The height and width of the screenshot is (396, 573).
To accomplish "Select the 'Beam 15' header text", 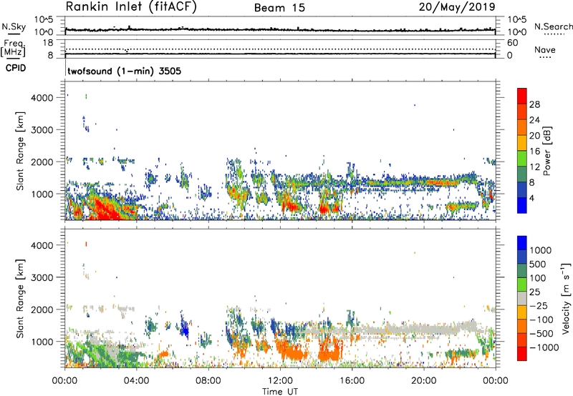I will coord(279,8).
